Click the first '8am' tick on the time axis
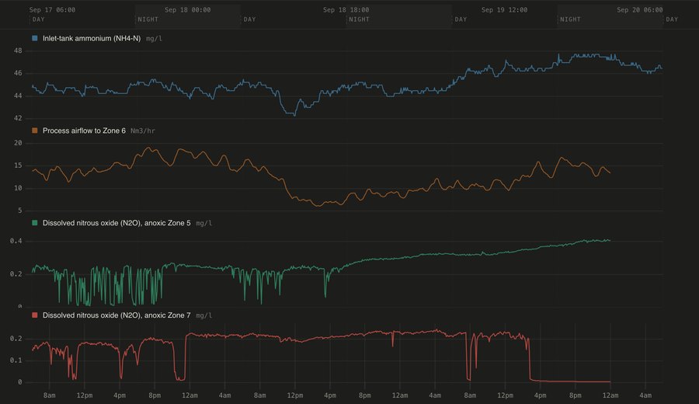 [x=50, y=395]
